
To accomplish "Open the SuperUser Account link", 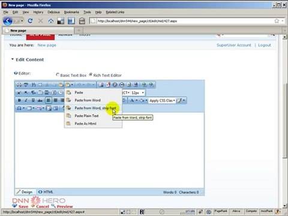I will coord(234,45).
